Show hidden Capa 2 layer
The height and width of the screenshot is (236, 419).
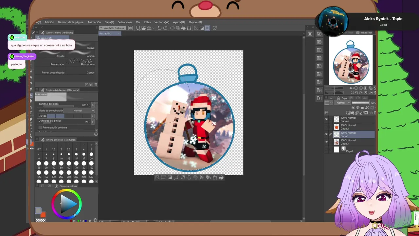(x=326, y=127)
